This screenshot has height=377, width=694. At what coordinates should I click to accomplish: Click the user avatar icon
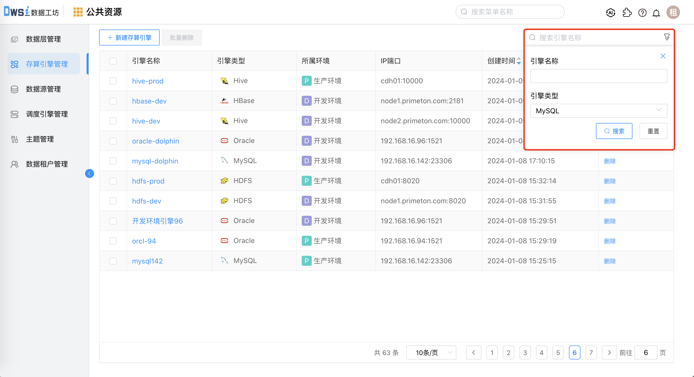(673, 12)
